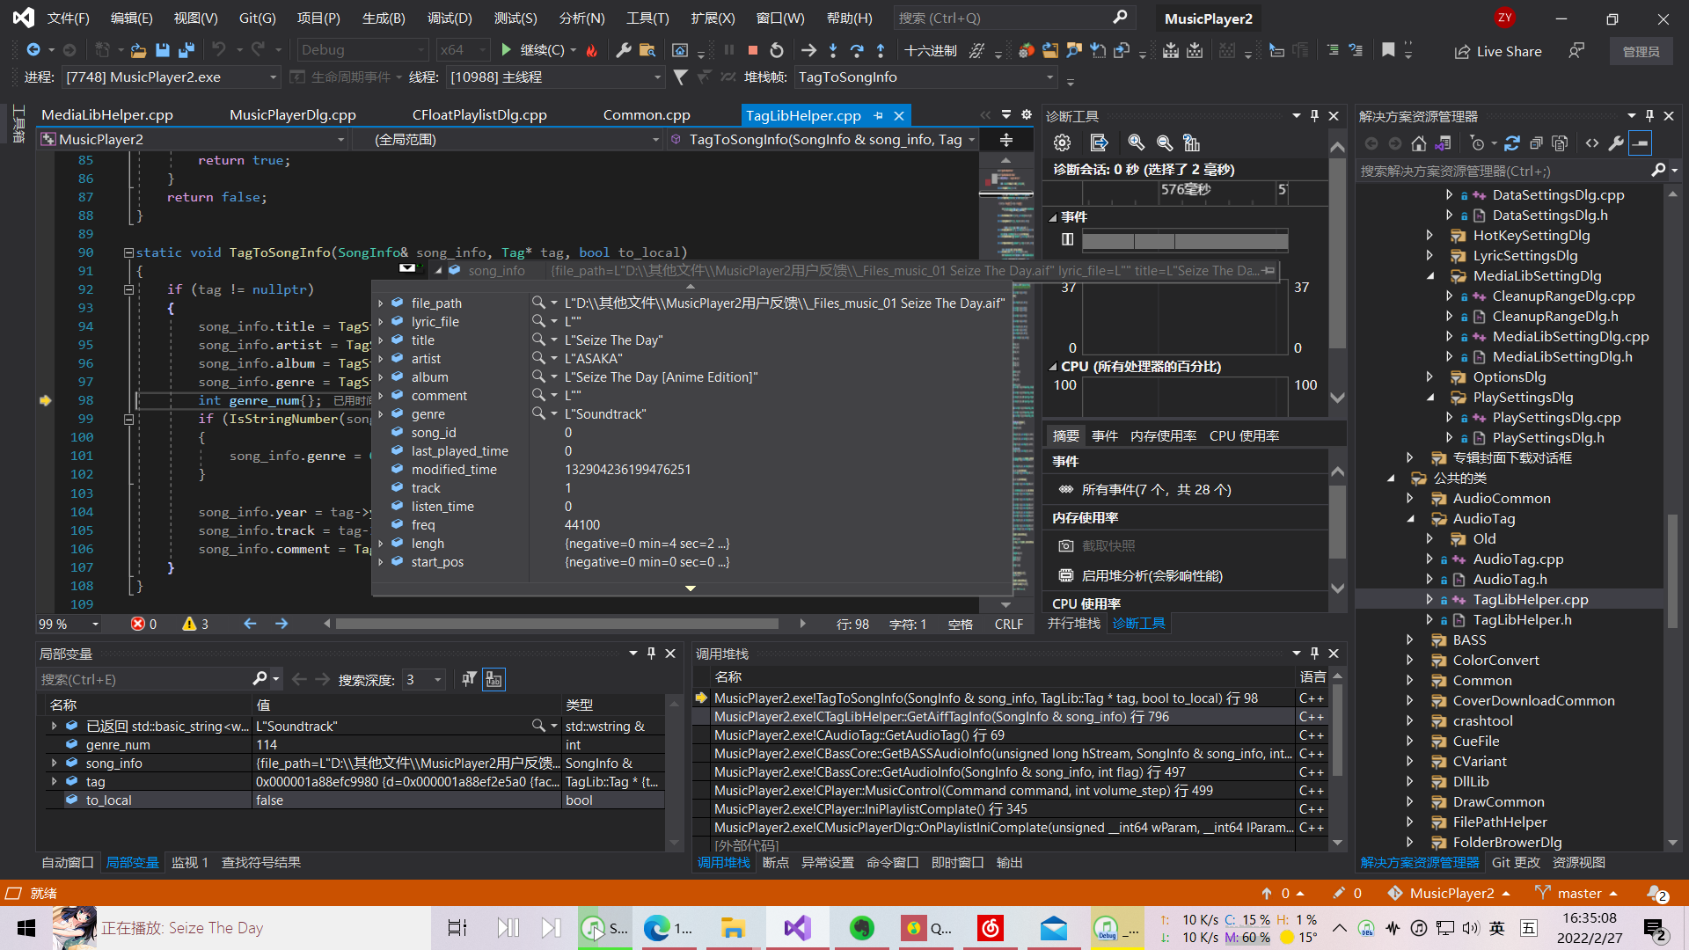The height and width of the screenshot is (950, 1689).
Task: Expand the BASS folder in Solution Explorer
Action: coord(1410,640)
